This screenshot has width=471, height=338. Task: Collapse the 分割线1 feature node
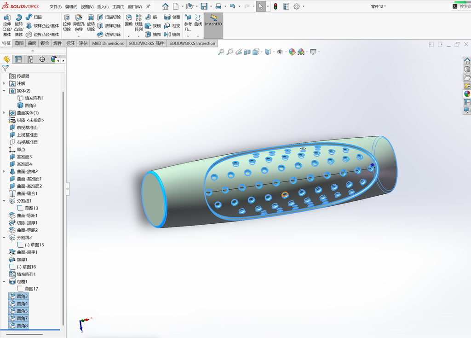[x=4, y=201]
